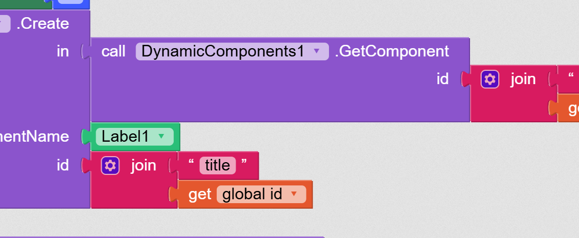The height and width of the screenshot is (238, 579).
Task: Select the blue block at the top edge
Action: point(70,3)
